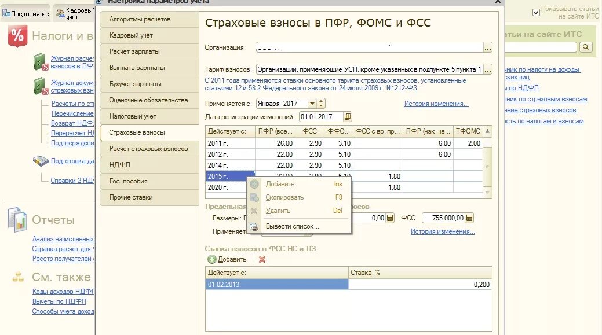
Task: Switch to the Расчет зарплаты tab
Action: (x=149, y=51)
